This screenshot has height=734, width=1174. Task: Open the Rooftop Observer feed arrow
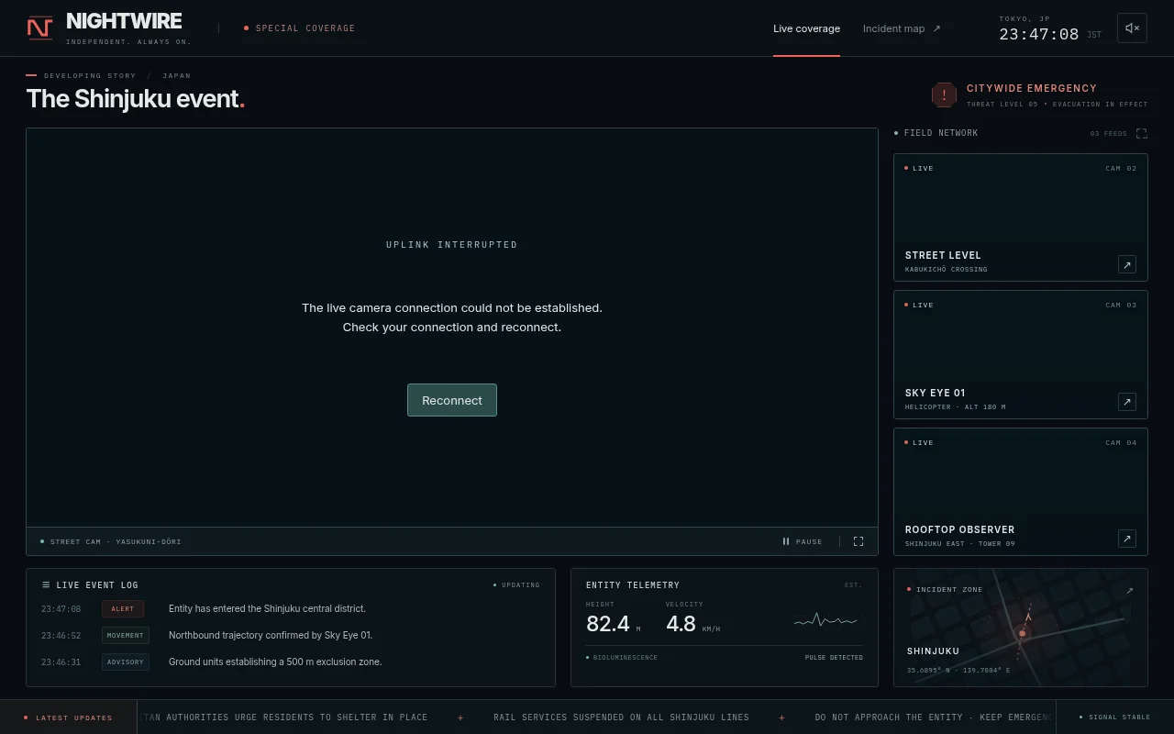tap(1127, 539)
